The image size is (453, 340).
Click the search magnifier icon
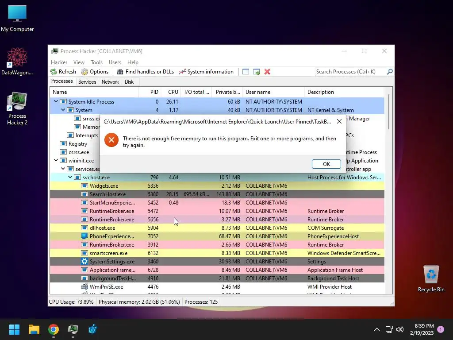coord(390,71)
